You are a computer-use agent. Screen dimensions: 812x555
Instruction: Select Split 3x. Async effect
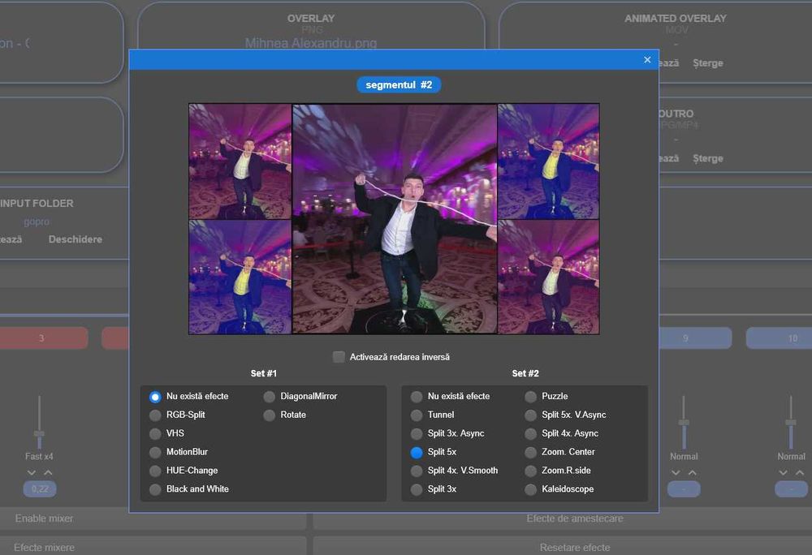pos(417,434)
